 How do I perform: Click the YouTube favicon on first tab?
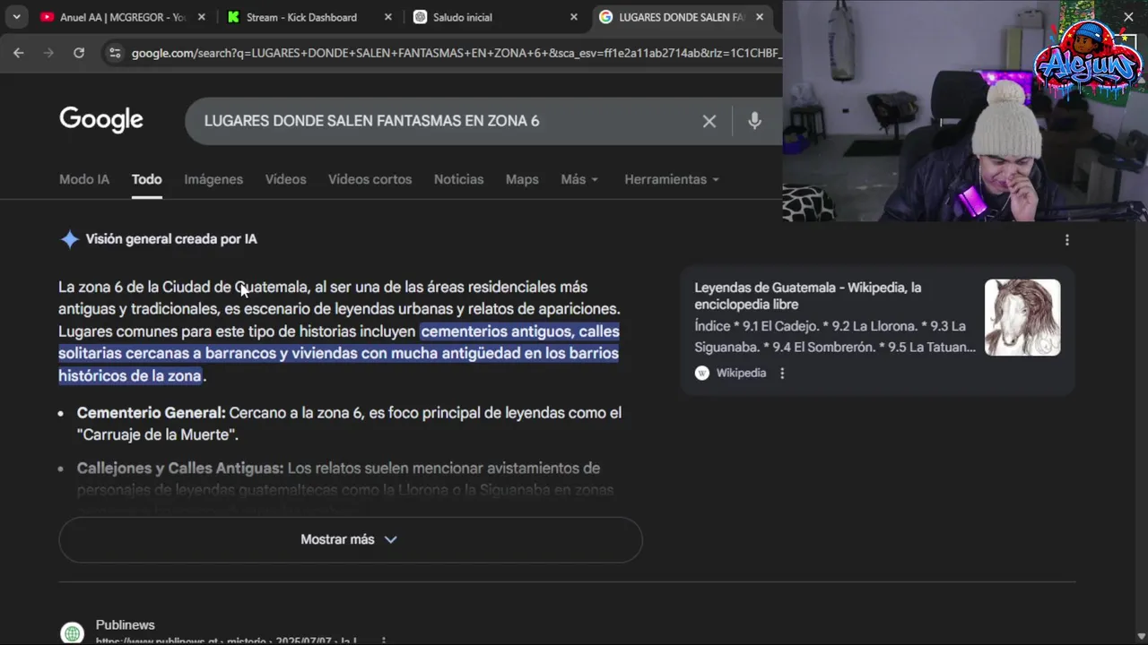coord(47,17)
